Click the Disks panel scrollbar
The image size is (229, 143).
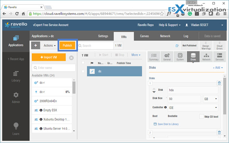tap(225, 96)
